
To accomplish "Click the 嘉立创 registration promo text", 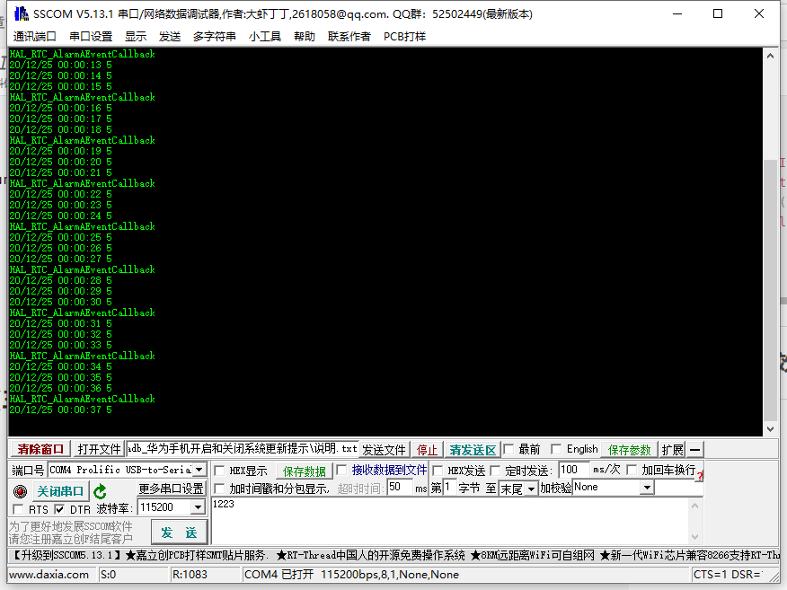I will (x=71, y=533).
